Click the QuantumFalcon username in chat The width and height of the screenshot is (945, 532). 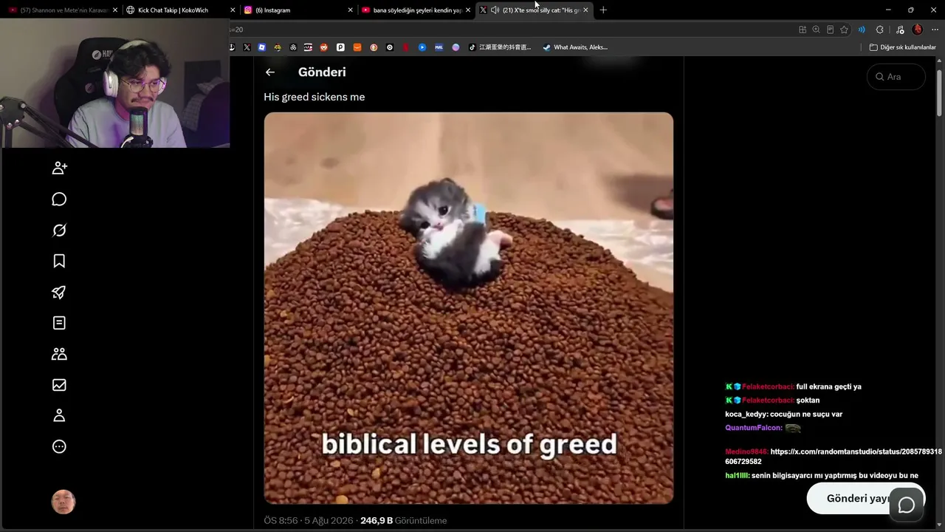[x=753, y=428]
